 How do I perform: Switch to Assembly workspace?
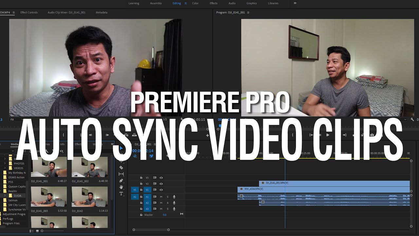point(156,3)
